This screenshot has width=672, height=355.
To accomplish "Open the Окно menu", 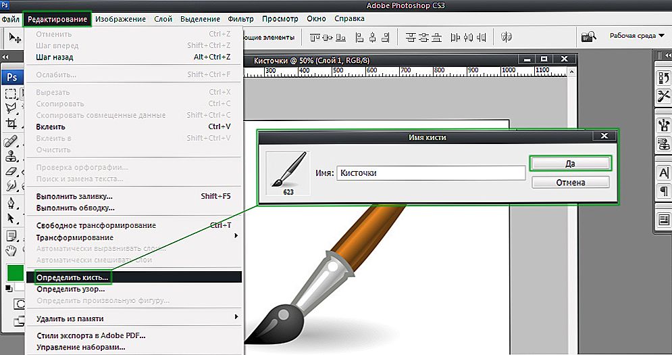I will (x=316, y=19).
